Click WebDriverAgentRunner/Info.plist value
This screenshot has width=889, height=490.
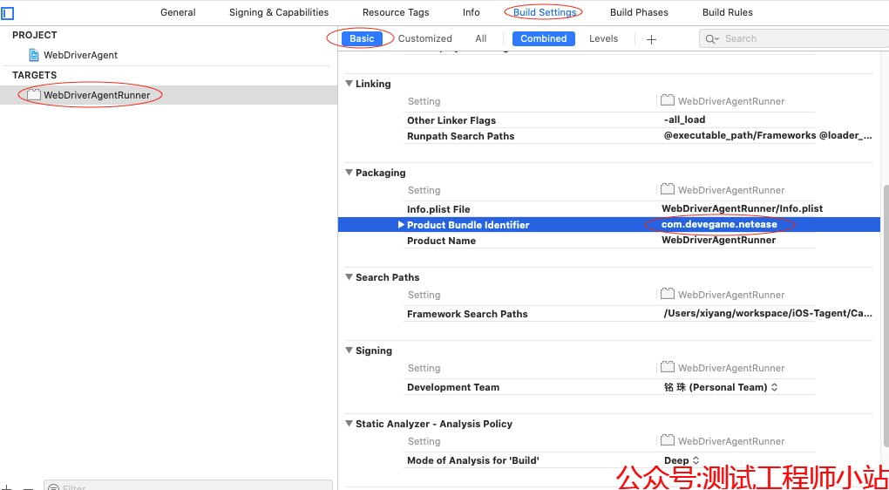point(743,208)
